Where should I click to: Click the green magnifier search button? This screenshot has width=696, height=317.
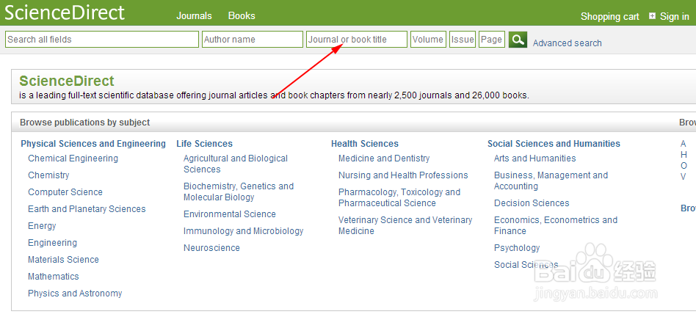click(518, 40)
